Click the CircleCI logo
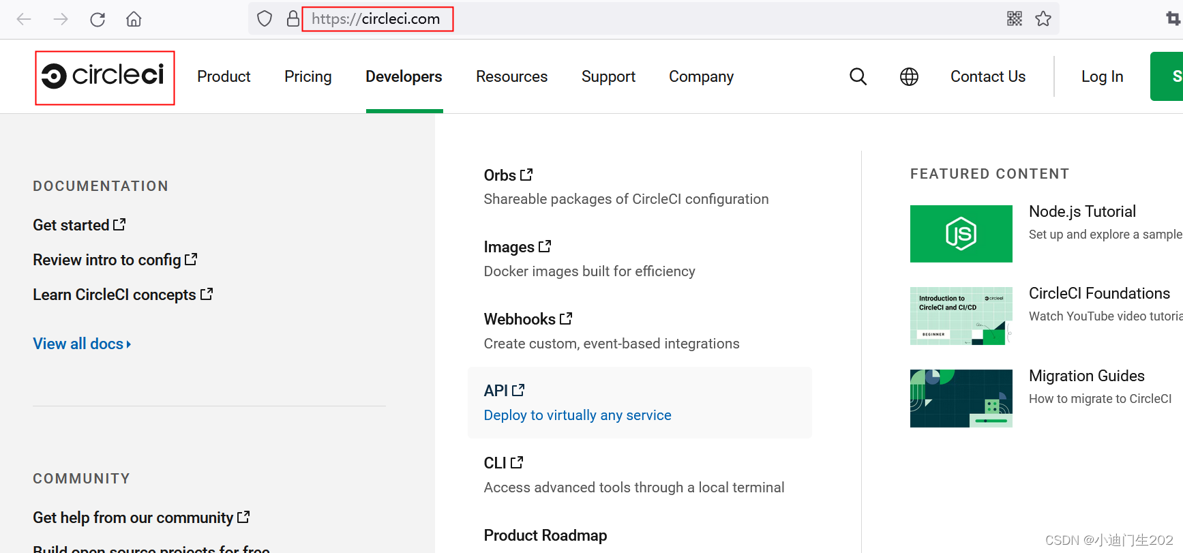Viewport: 1183px width, 553px height. pos(103,76)
